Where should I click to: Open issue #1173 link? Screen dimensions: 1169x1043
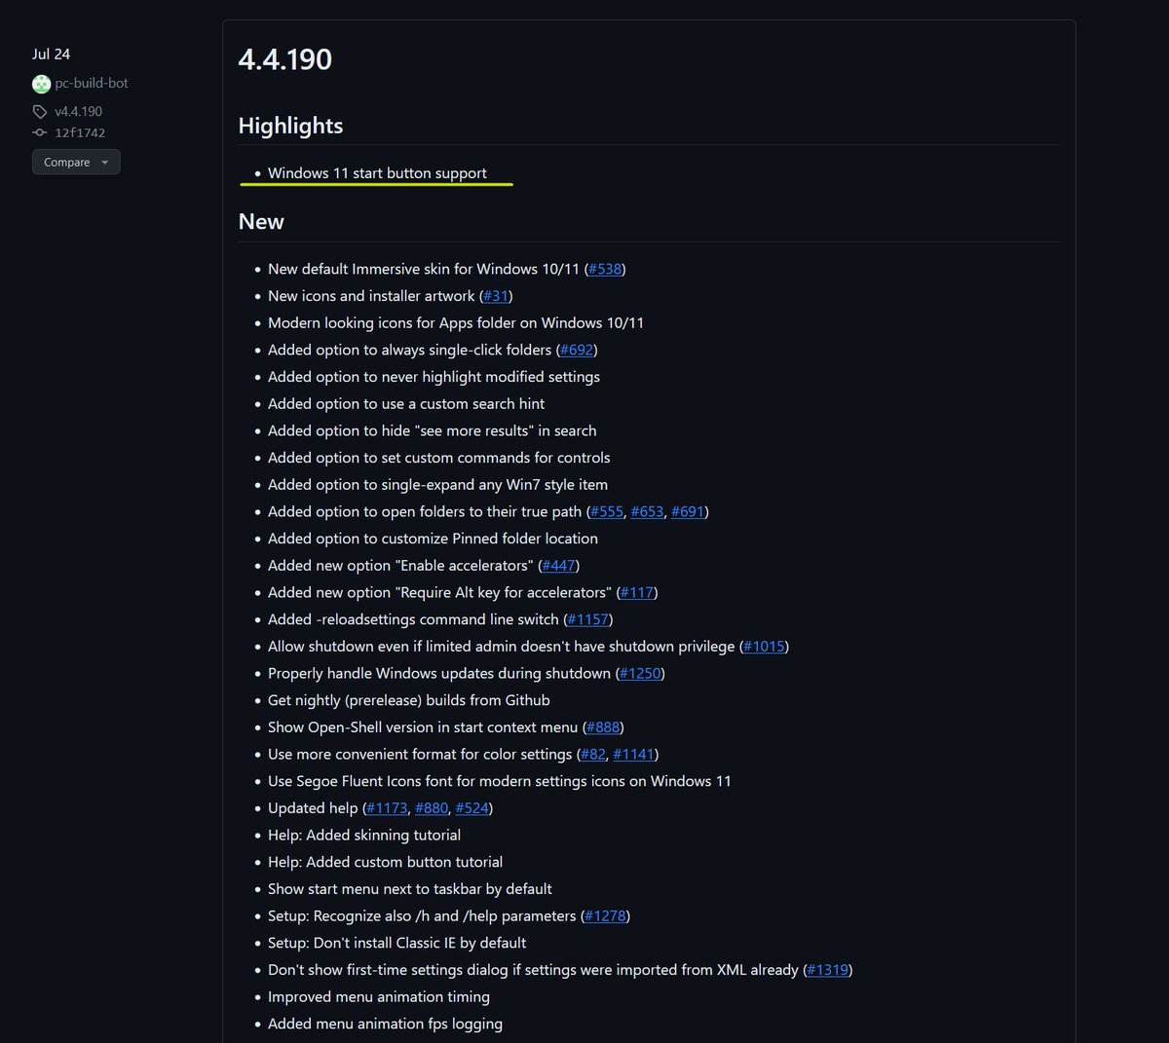coord(387,808)
